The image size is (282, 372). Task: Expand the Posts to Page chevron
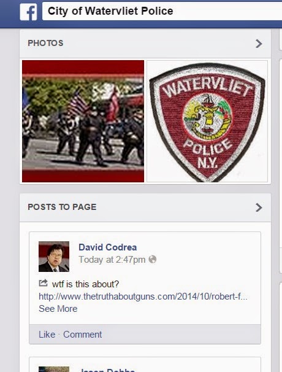point(259,207)
